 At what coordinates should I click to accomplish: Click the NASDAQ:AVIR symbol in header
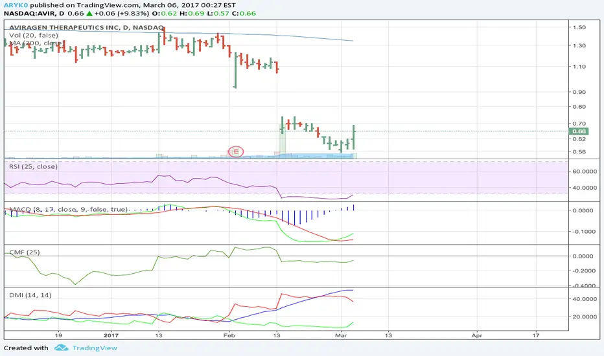(29, 13)
